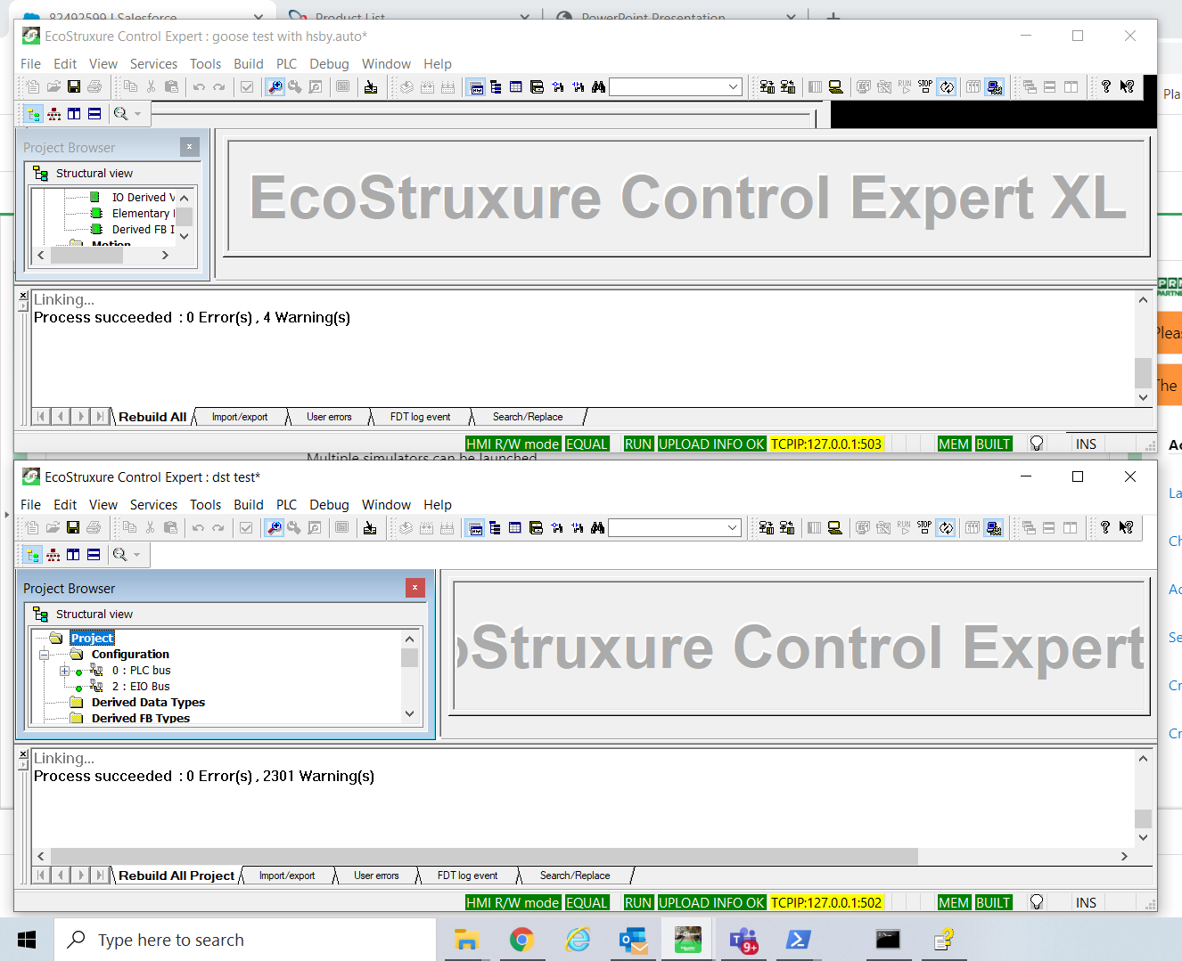Click the STOP PLC icon in goose test window
Screen dimensions: 1182x961
pyautogui.click(x=925, y=86)
